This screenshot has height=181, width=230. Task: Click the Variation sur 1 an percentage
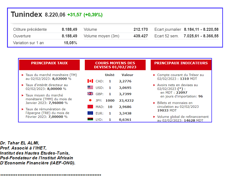tap(70, 43)
